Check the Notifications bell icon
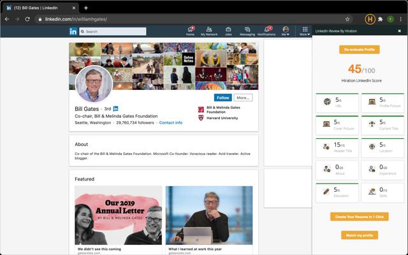Viewport: 408px width, 255px height. click(266, 30)
